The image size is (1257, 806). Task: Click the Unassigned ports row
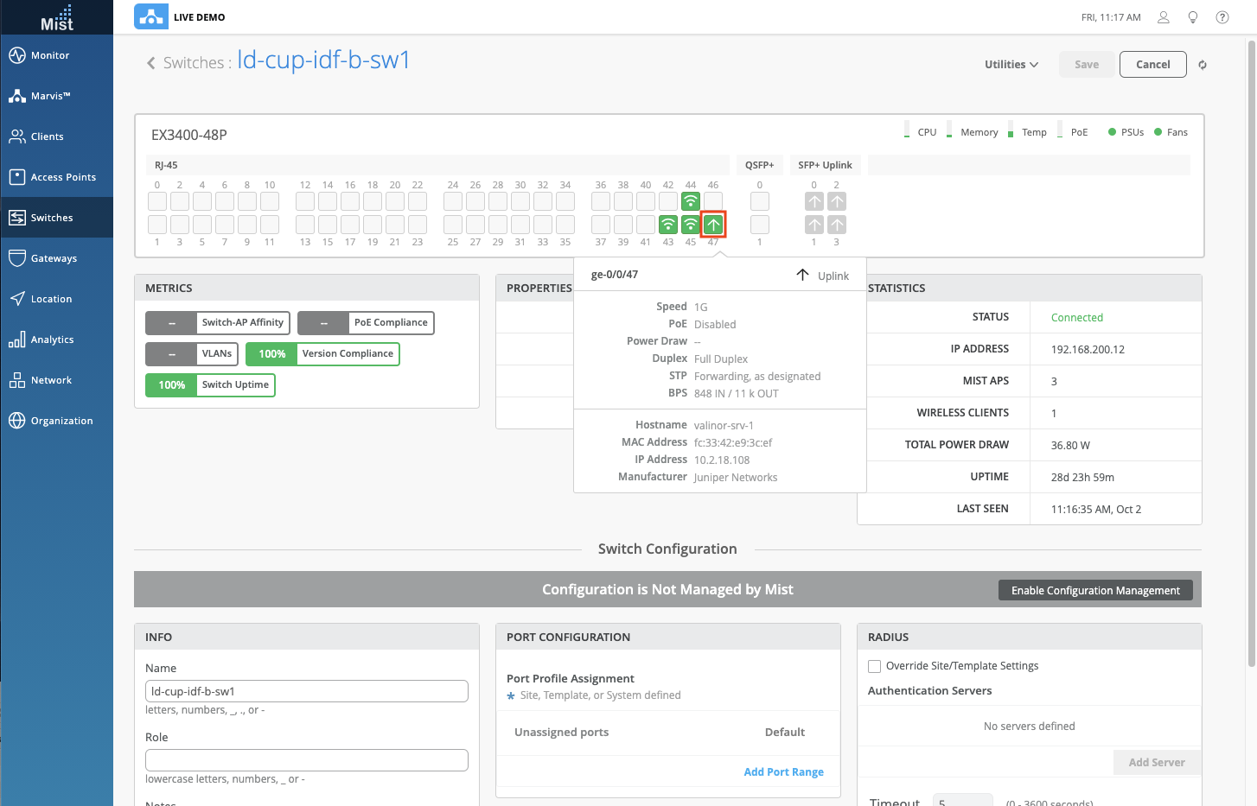point(668,733)
